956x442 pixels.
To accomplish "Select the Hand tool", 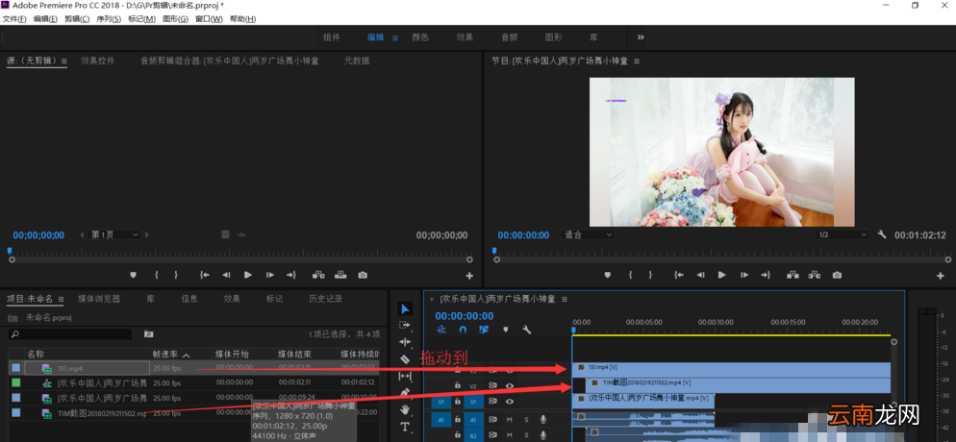I will coord(405,409).
